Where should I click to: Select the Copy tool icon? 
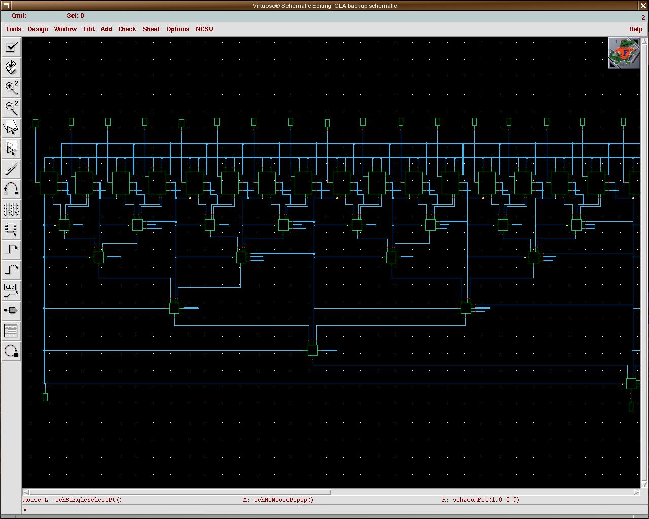click(x=11, y=148)
